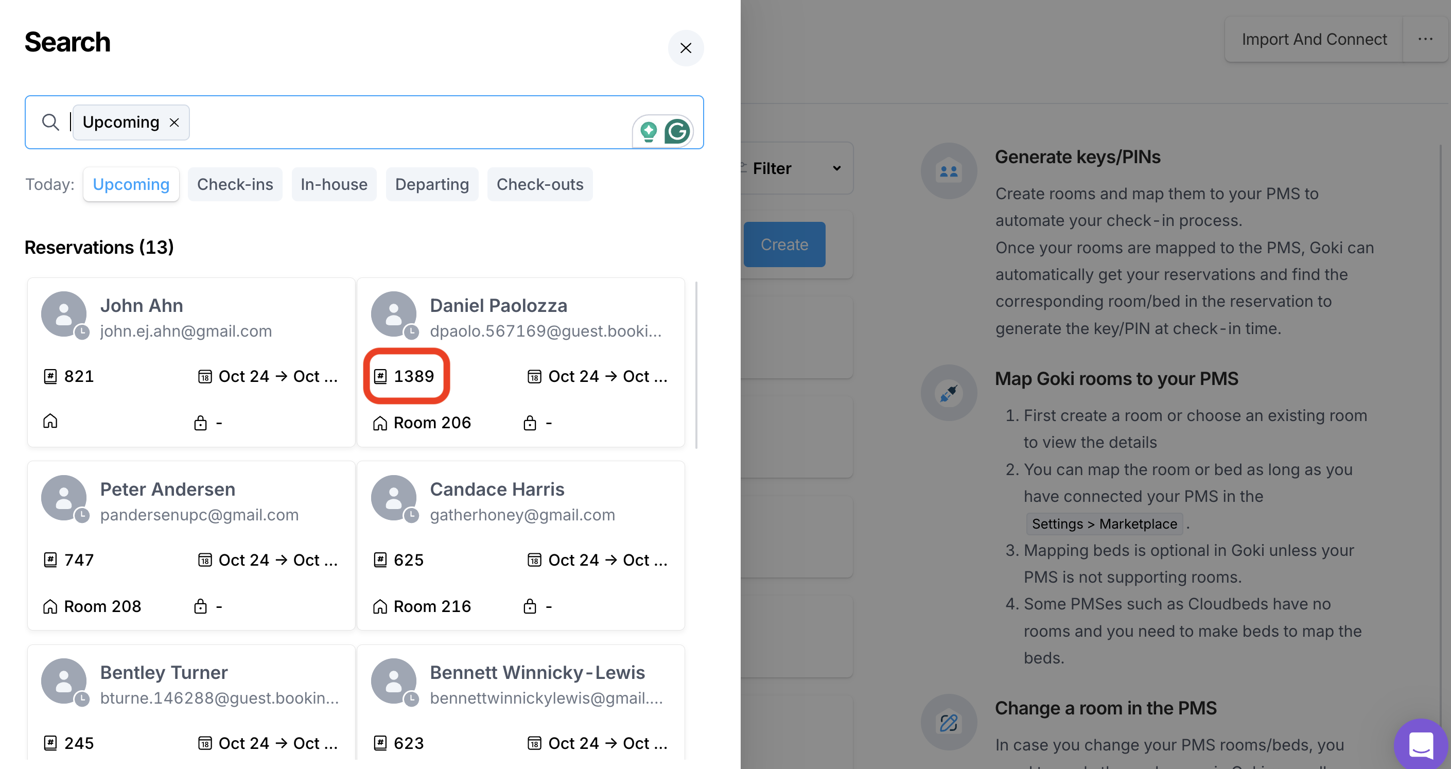The width and height of the screenshot is (1451, 769).
Task: Toggle the In-house filter
Action: (x=334, y=184)
